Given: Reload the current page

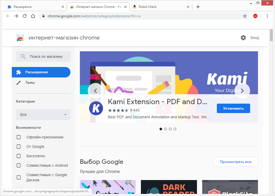Looking at the screenshot, I should 25,16.
